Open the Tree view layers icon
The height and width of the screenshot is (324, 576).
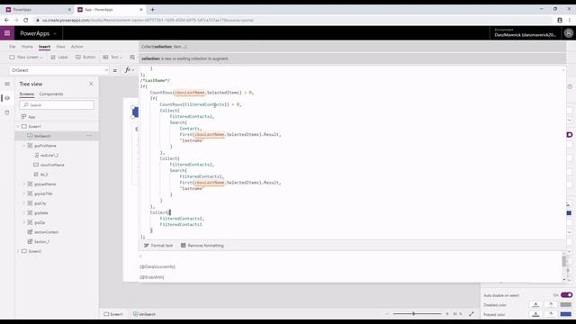pos(7,98)
